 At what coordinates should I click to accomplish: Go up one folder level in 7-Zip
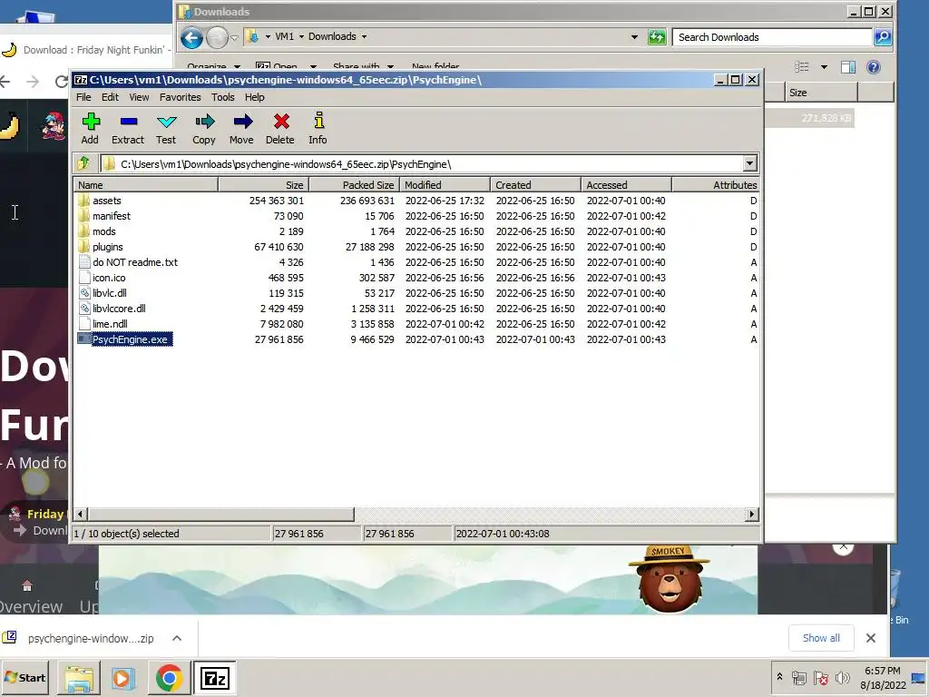coord(83,163)
